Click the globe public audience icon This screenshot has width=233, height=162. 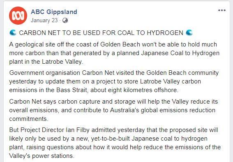pyautogui.click(x=65, y=21)
